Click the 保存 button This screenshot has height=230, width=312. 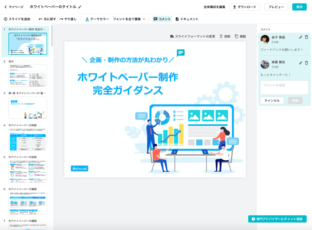[299, 7]
